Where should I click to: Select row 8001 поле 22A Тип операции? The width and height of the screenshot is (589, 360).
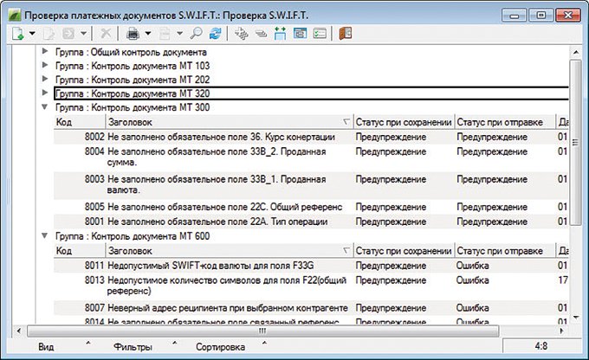pyautogui.click(x=311, y=222)
